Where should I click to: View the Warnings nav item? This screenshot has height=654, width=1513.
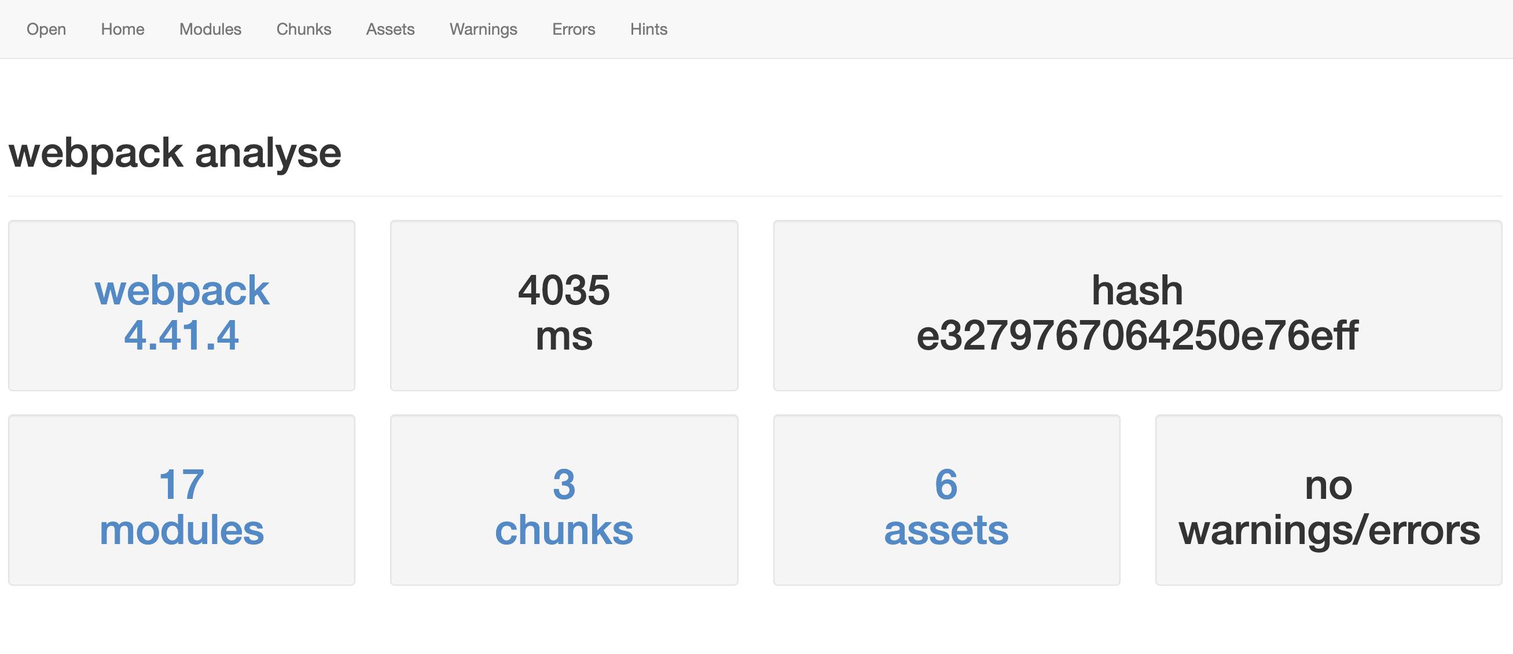tap(483, 30)
